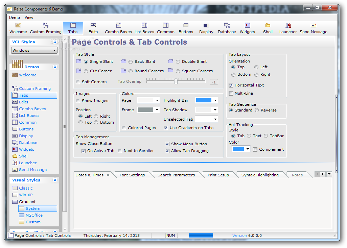Click the Tab Overlap slider thumb
Screen dimensions: 347x248
tap(176, 81)
